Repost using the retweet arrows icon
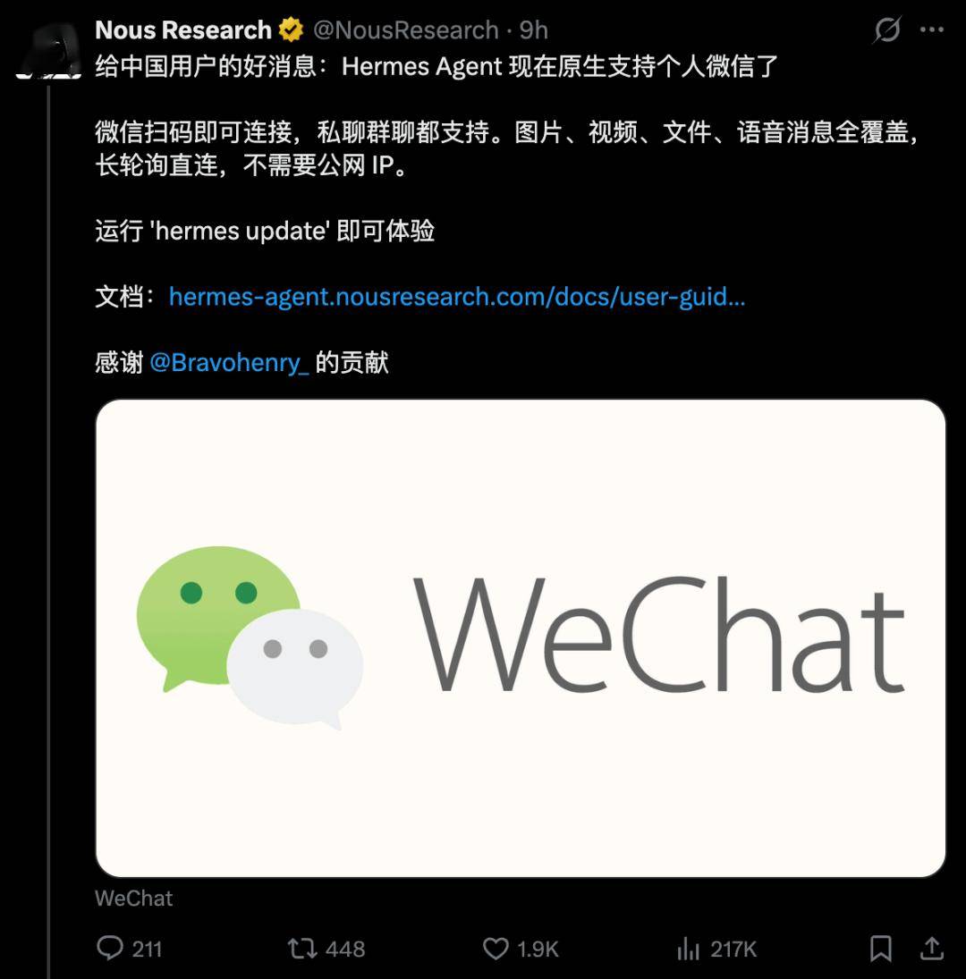Screen dimensions: 966x979 [x=302, y=949]
